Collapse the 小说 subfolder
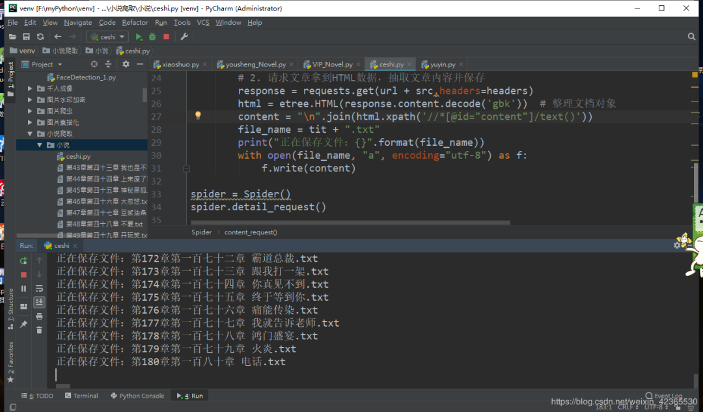 40,144
